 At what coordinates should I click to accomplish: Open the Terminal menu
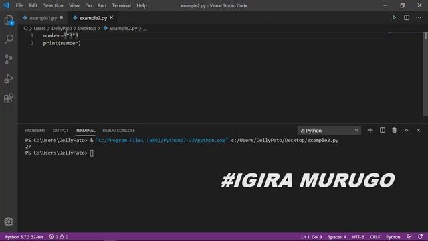(x=121, y=5)
